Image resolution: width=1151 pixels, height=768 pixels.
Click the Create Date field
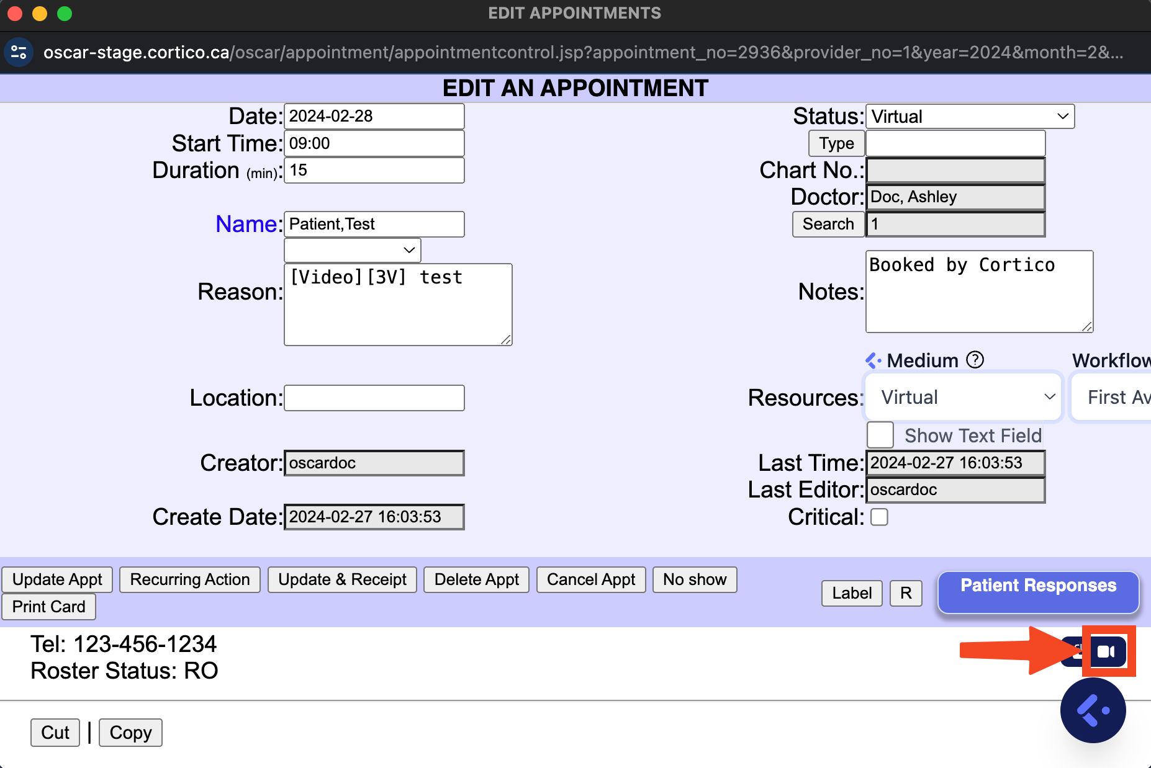click(374, 517)
